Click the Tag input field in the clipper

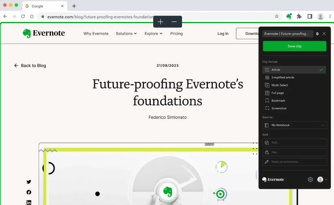[294, 152]
